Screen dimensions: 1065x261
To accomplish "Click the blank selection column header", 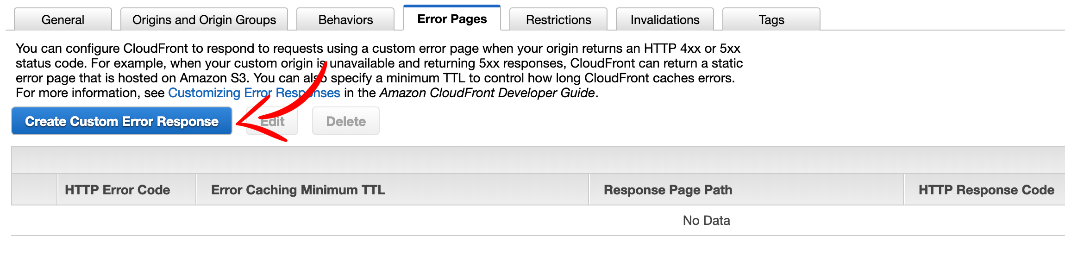I will coord(34,190).
